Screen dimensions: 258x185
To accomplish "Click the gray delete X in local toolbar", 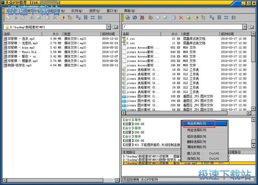I will (x=55, y=18).
